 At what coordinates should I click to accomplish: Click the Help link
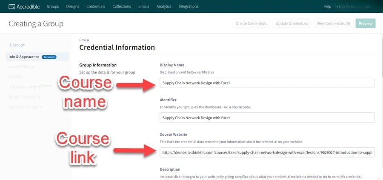click(x=327, y=6)
